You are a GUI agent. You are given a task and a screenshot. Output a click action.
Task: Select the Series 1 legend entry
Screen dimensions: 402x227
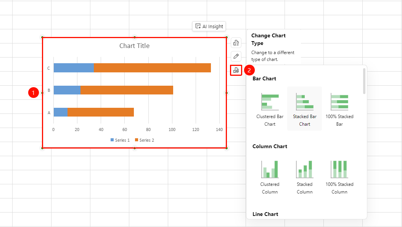[x=120, y=140]
